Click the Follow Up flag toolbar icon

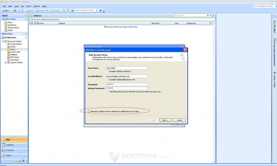[x=68, y=10]
